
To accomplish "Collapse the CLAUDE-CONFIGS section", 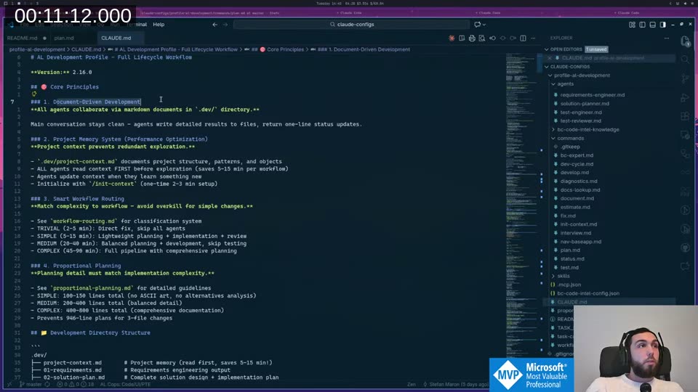I will 569,67.
